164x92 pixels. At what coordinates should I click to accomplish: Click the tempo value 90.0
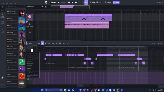point(53,2)
